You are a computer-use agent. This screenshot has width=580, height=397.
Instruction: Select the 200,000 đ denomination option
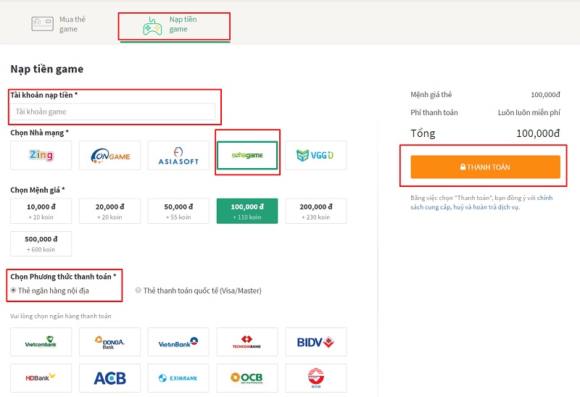316,211
